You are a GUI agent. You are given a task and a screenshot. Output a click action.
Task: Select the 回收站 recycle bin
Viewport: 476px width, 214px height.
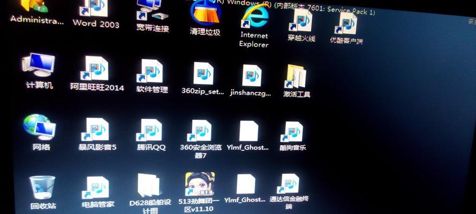pos(42,188)
